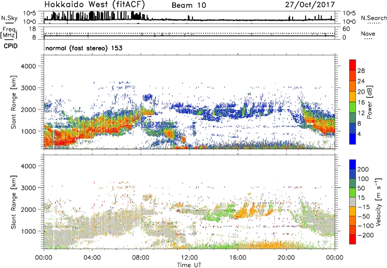The height and width of the screenshot is (268, 387).
Task: Click the '-50' velocity colorbar value
Action: 364,216
